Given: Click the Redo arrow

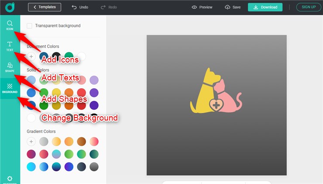Looking at the screenshot, I should [x=109, y=7].
